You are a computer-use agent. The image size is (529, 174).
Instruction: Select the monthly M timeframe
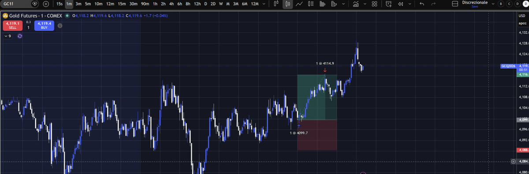click(x=227, y=4)
